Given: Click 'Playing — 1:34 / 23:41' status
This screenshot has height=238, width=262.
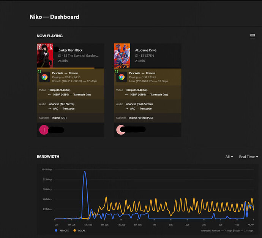Looking at the screenshot, I should 142,77.
